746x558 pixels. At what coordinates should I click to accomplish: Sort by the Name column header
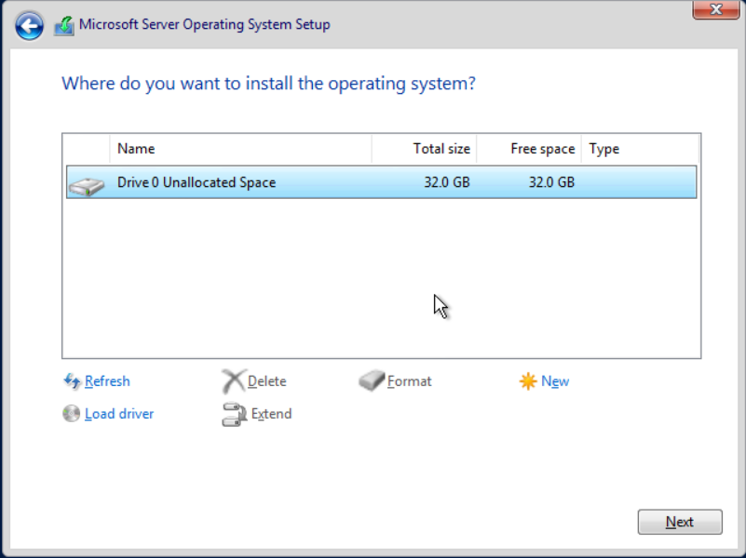click(x=239, y=149)
